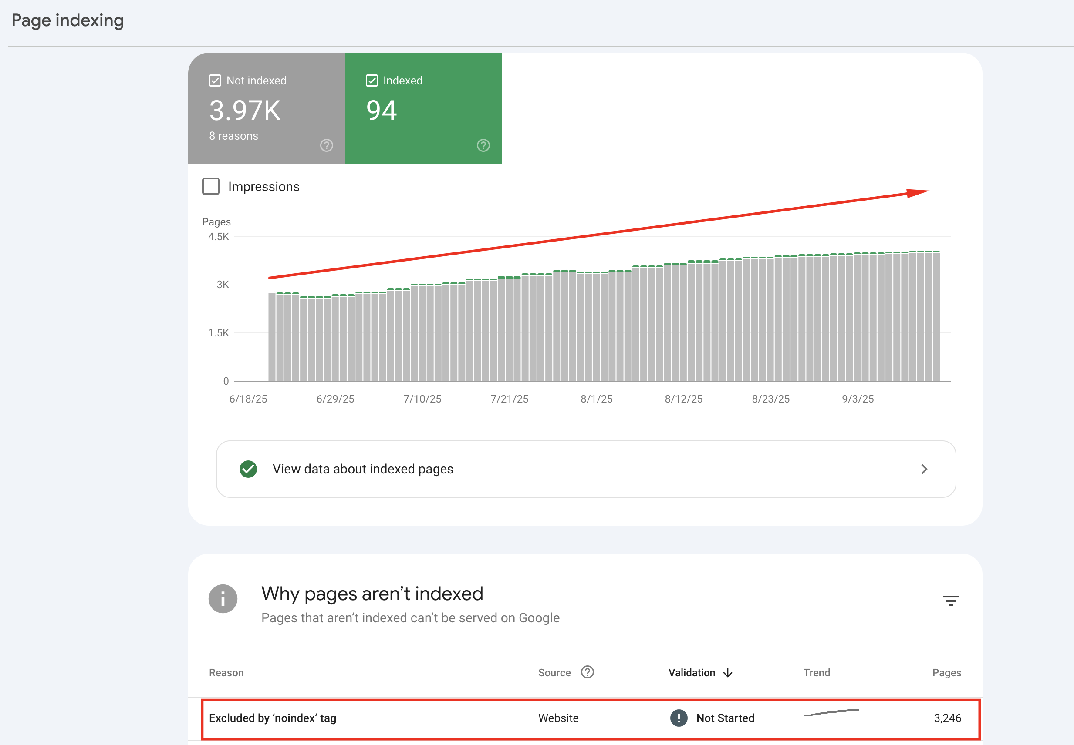Click the 8 reasons label
Image resolution: width=1074 pixels, height=745 pixels.
[233, 136]
